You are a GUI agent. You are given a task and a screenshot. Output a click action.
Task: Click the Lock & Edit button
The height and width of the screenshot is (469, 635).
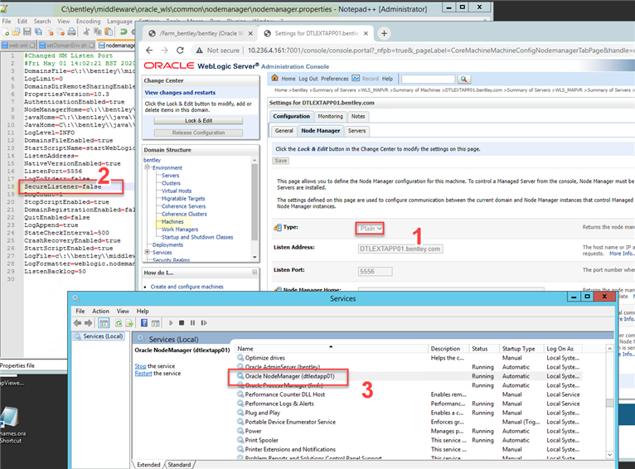click(198, 121)
